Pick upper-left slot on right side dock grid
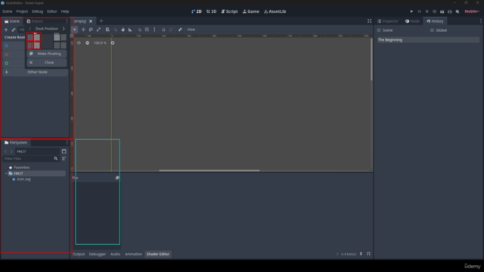This screenshot has height=272, width=484. point(57,37)
